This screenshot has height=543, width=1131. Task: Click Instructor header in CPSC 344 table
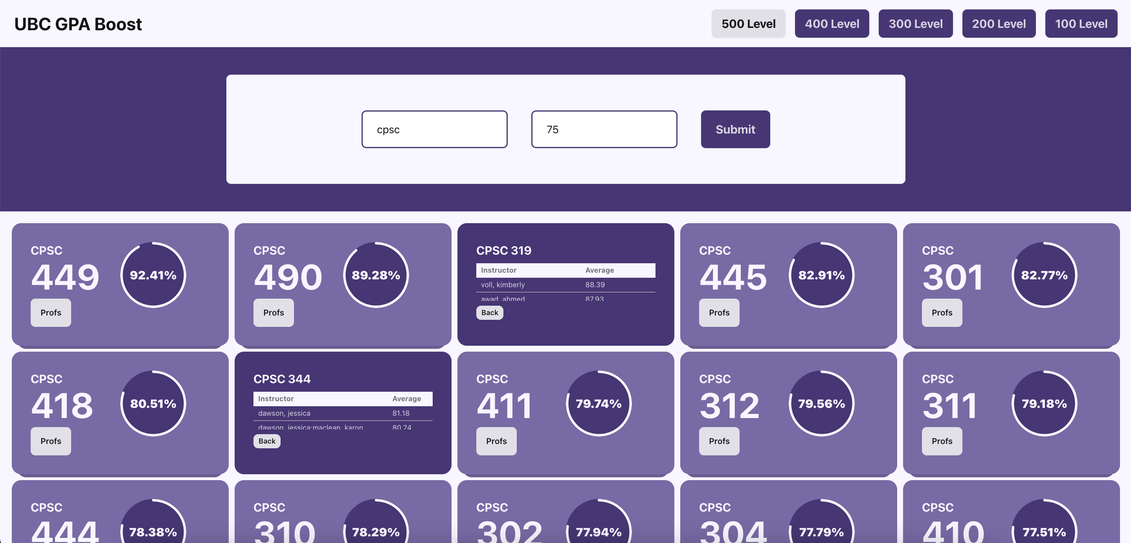pos(276,399)
